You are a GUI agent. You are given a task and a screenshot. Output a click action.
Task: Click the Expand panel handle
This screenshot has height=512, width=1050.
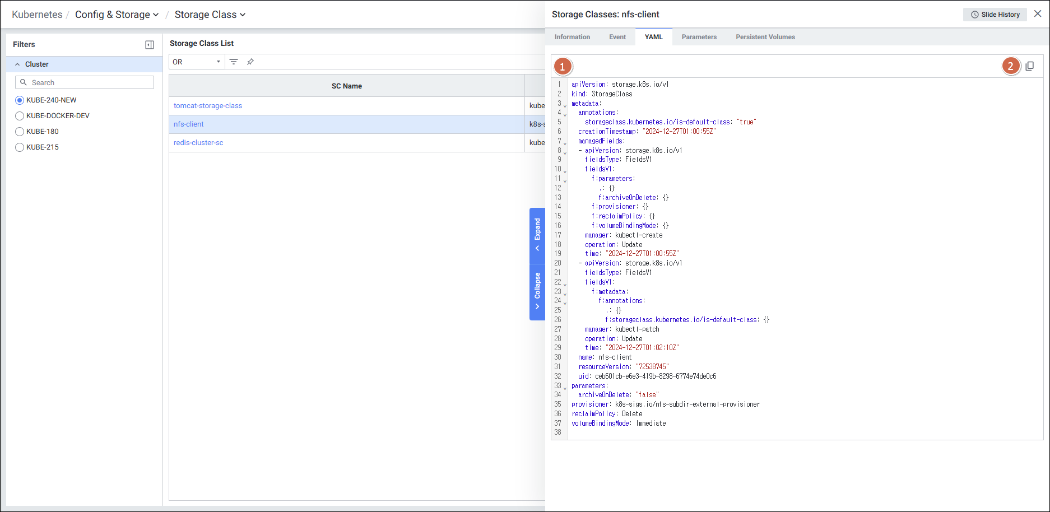537,235
